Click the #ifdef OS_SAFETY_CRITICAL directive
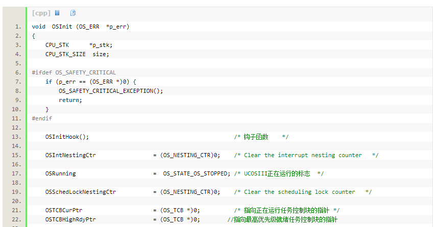 click(74, 72)
